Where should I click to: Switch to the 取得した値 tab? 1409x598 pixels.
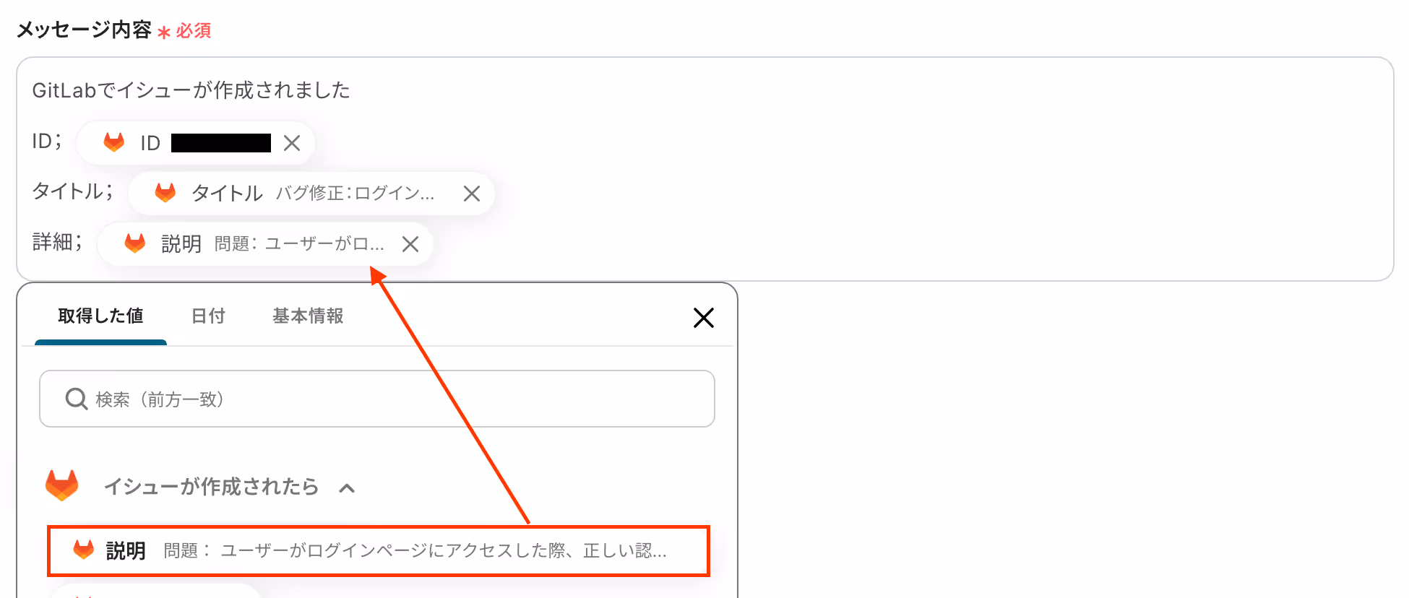point(100,316)
